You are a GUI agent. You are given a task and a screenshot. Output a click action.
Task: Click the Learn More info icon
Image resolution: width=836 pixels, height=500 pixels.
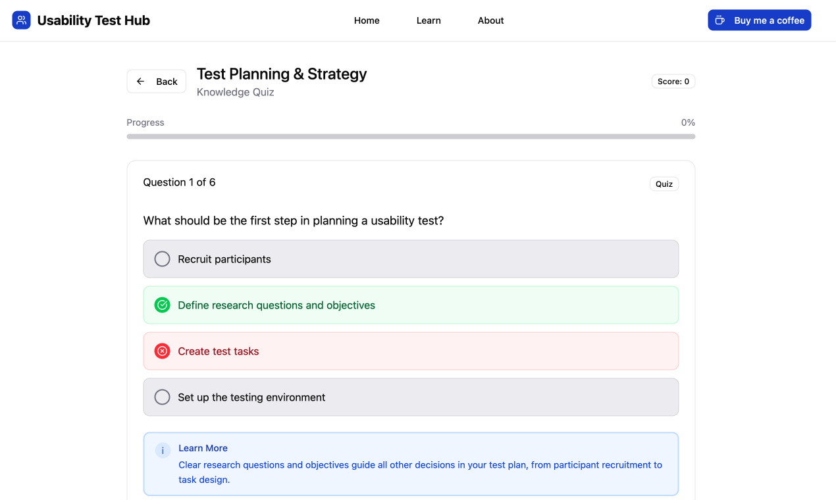point(162,451)
